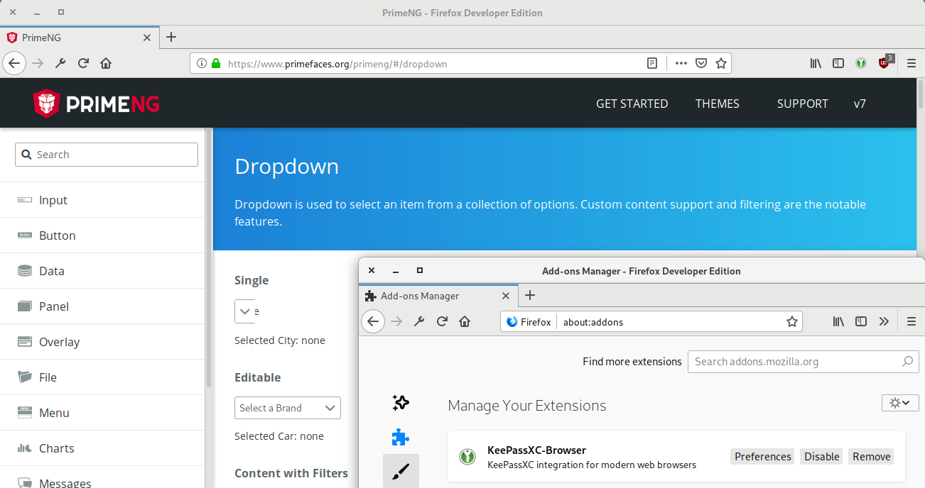Screen dimensions: 925x488
Task: Click the uBlock Origin toolbar icon
Action: 885,63
